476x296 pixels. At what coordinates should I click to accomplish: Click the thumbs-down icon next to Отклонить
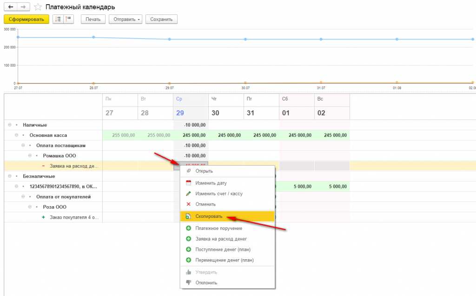189,283
